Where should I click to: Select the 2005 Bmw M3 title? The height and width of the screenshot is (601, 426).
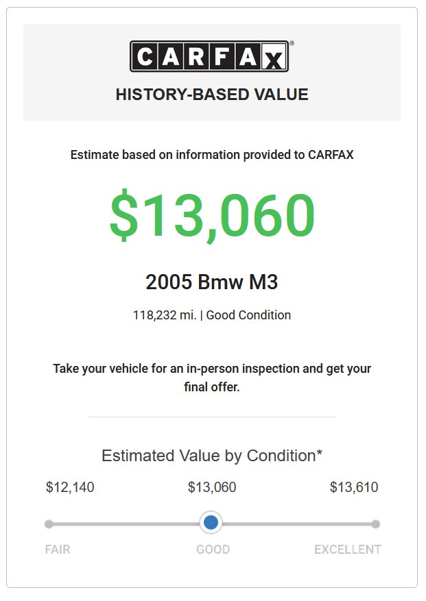coord(212,282)
